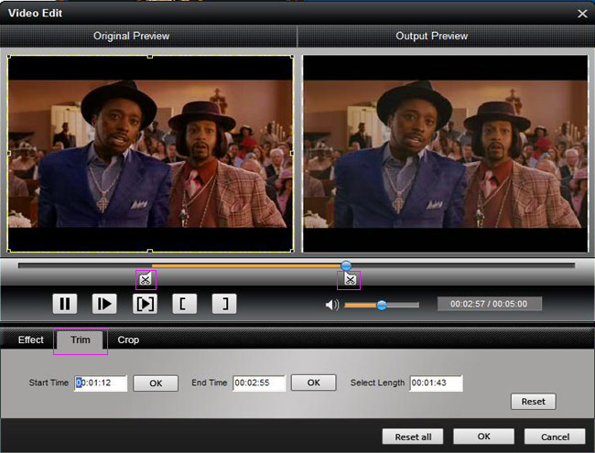The width and height of the screenshot is (595, 453).
Task: Cancel the Video Edit dialog
Action: [555, 437]
